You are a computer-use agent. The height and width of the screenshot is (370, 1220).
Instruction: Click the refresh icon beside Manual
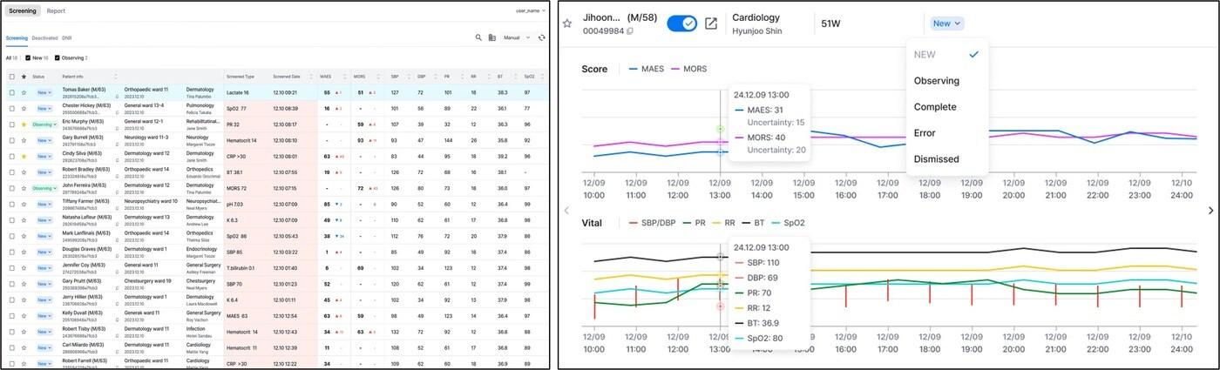(542, 38)
